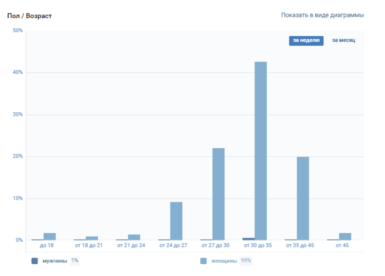Select the women bar for 'от 27 до 30'
Viewport: 385px width, 276px height.
[x=218, y=194]
